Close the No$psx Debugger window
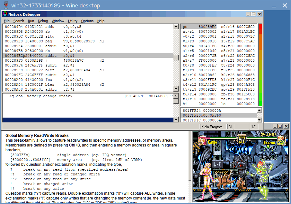This screenshot has width=291, height=204. click(260, 14)
